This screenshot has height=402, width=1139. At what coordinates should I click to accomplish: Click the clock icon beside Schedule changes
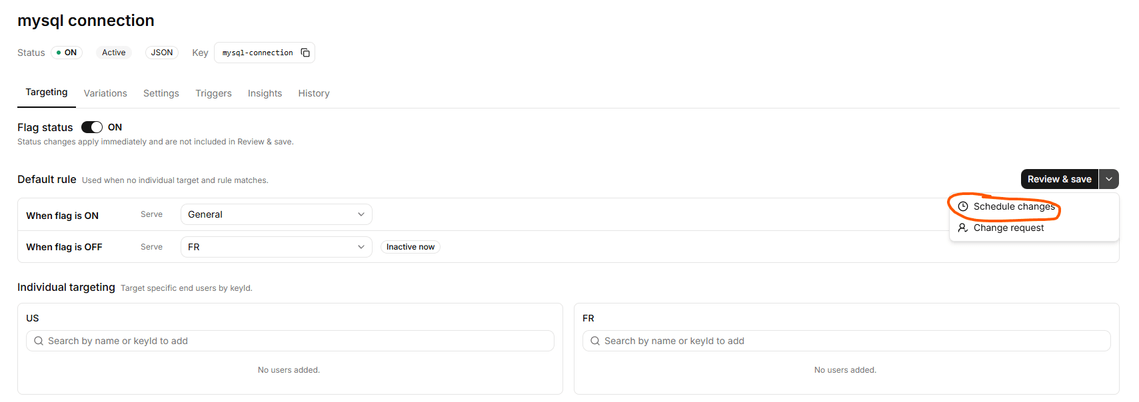coord(963,206)
